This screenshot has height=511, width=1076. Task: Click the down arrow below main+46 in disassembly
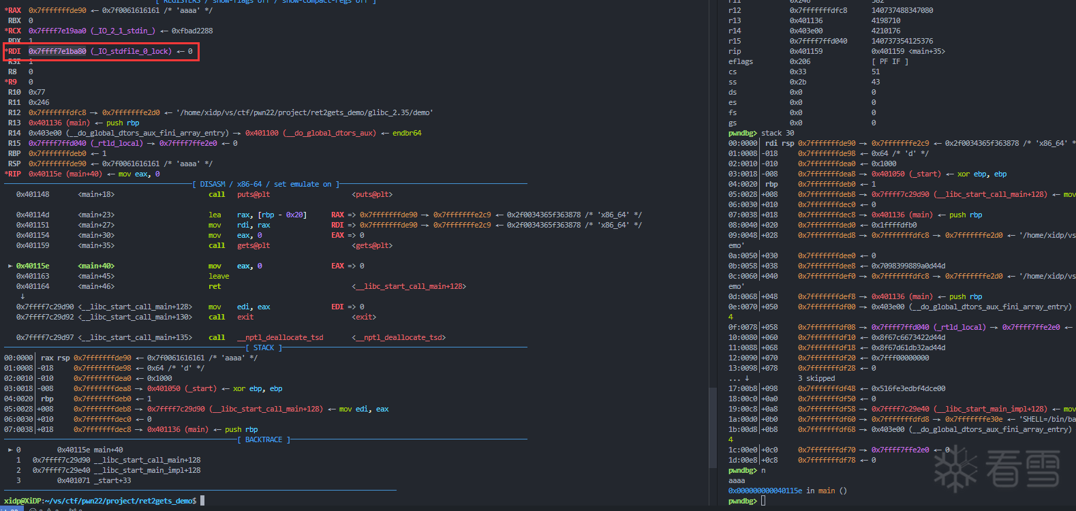pos(22,296)
